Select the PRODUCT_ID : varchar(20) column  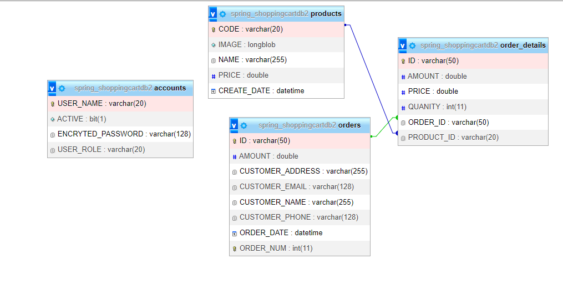click(x=473, y=138)
